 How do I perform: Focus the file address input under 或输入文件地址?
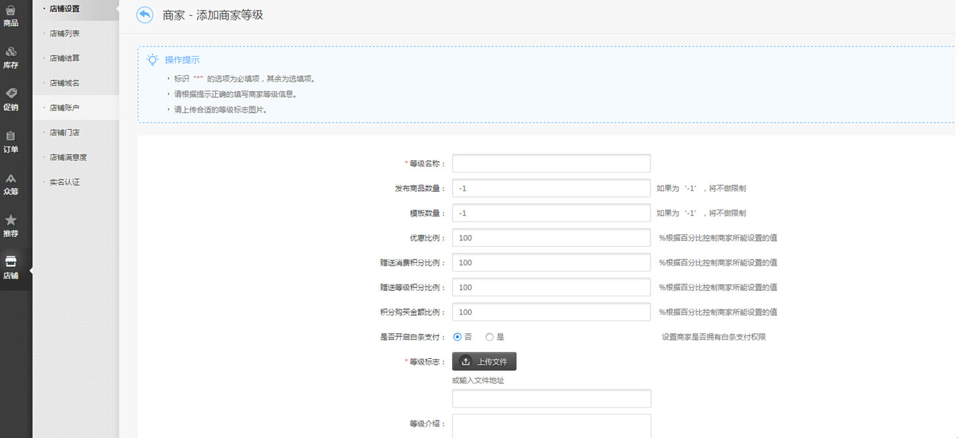[x=551, y=399]
